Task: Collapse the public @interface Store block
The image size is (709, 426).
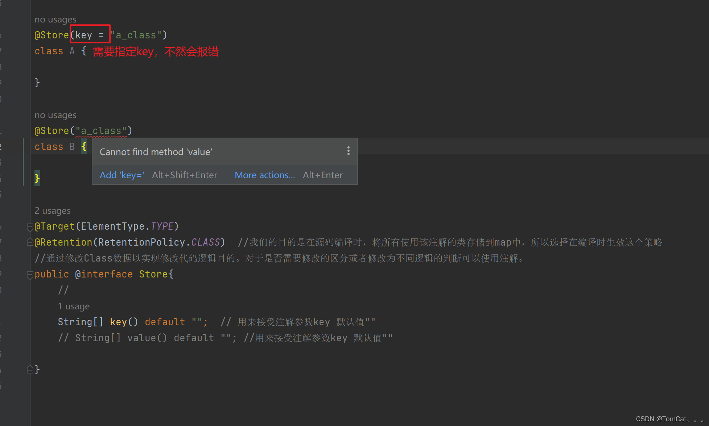Action: pyautogui.click(x=30, y=275)
